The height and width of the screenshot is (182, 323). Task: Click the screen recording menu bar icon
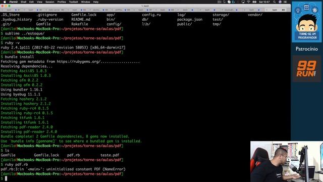(219, 2)
